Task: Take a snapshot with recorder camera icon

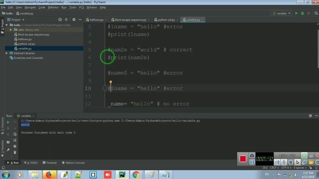Action: (252, 156)
